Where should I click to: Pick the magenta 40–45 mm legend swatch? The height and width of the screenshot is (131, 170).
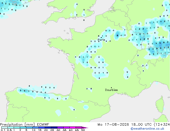[x=73, y=128]
